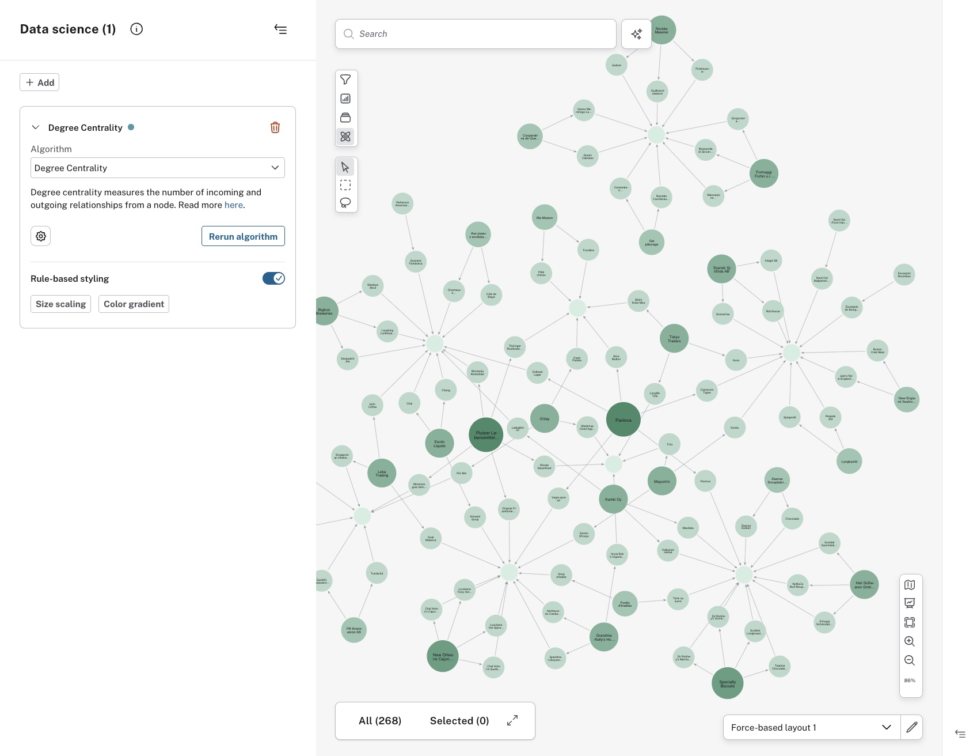
Task: Select the lasso selection tool
Action: pyautogui.click(x=345, y=203)
